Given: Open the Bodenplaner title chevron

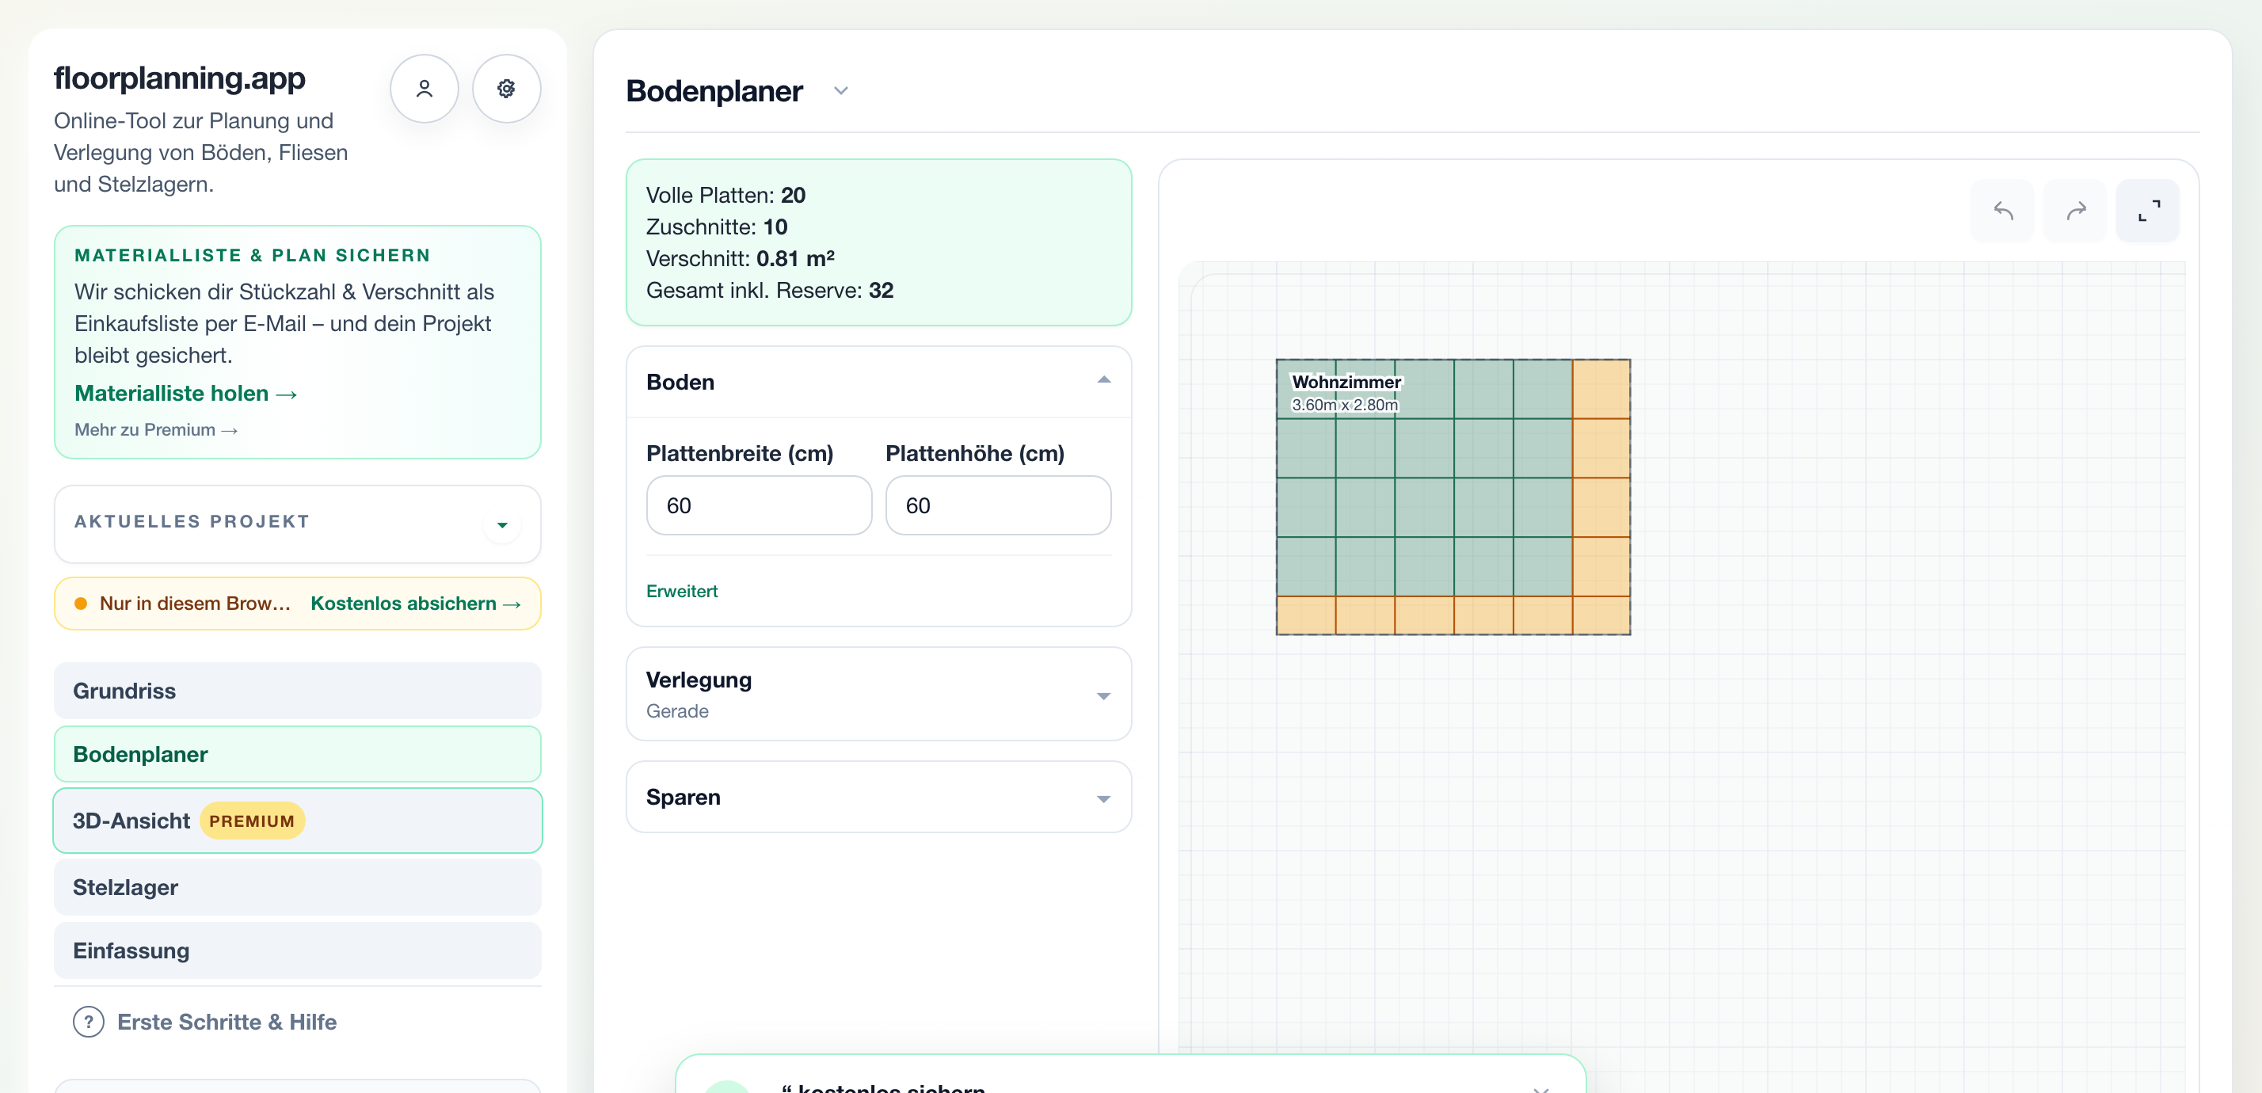Looking at the screenshot, I should pos(840,90).
